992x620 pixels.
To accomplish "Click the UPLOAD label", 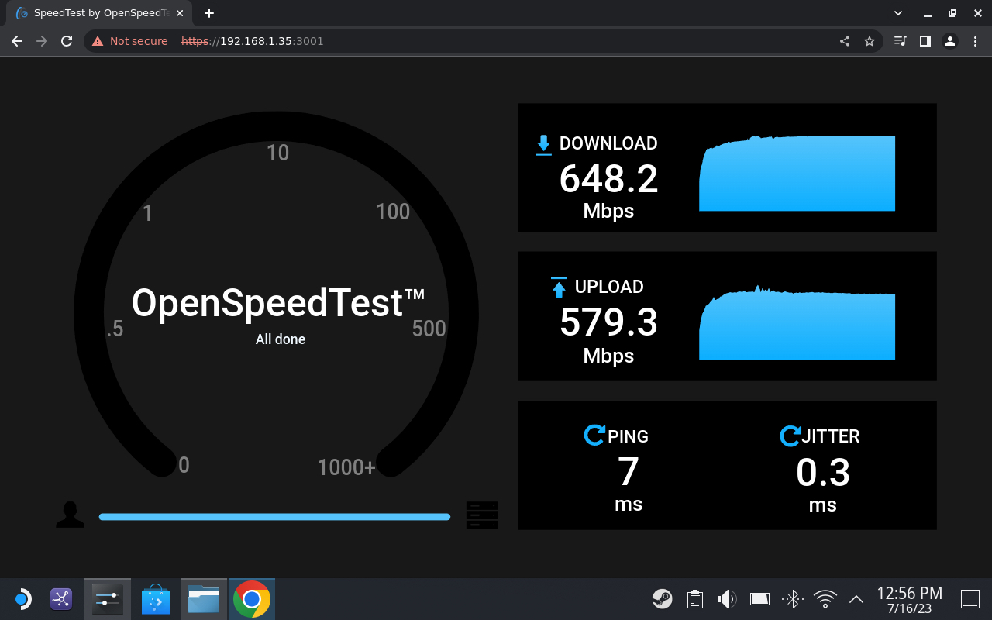I will [x=609, y=287].
